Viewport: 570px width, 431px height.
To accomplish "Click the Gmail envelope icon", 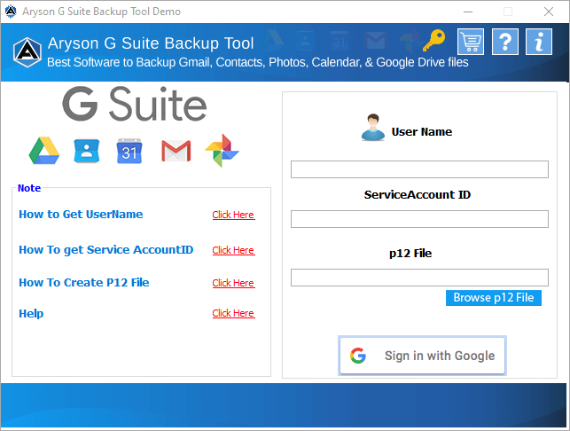I will pyautogui.click(x=176, y=151).
